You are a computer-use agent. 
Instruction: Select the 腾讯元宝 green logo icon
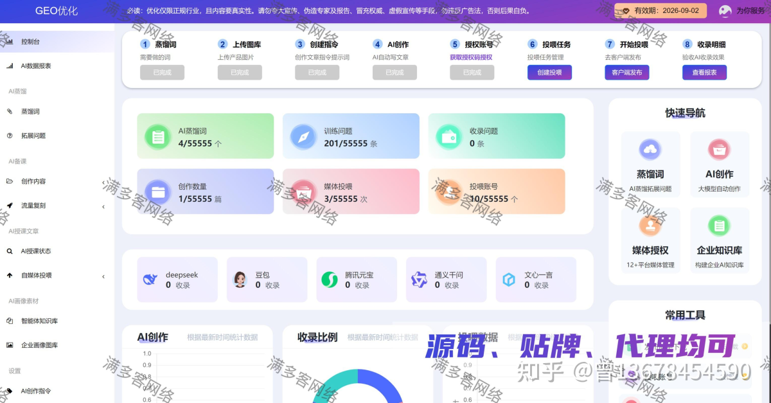tap(330, 280)
